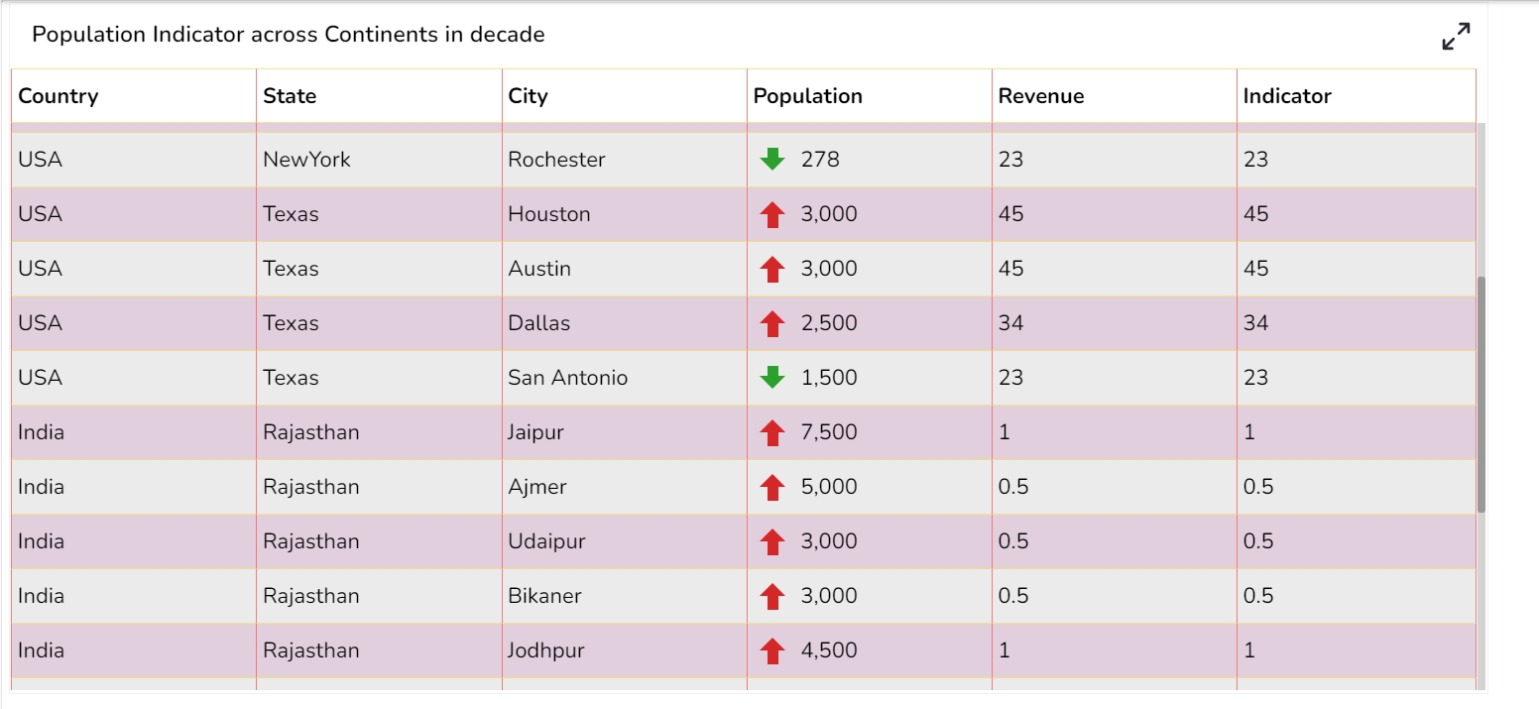This screenshot has width=1539, height=709.
Task: Click the City column header
Action: [x=528, y=96]
